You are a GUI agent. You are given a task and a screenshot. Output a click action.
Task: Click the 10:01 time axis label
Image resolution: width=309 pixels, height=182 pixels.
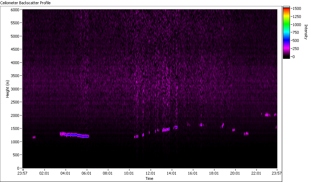(x=129, y=173)
